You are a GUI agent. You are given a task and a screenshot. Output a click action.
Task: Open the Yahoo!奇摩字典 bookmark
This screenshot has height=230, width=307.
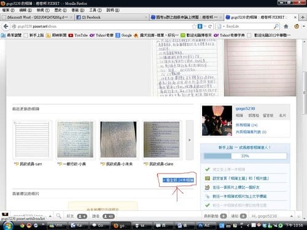point(229,35)
